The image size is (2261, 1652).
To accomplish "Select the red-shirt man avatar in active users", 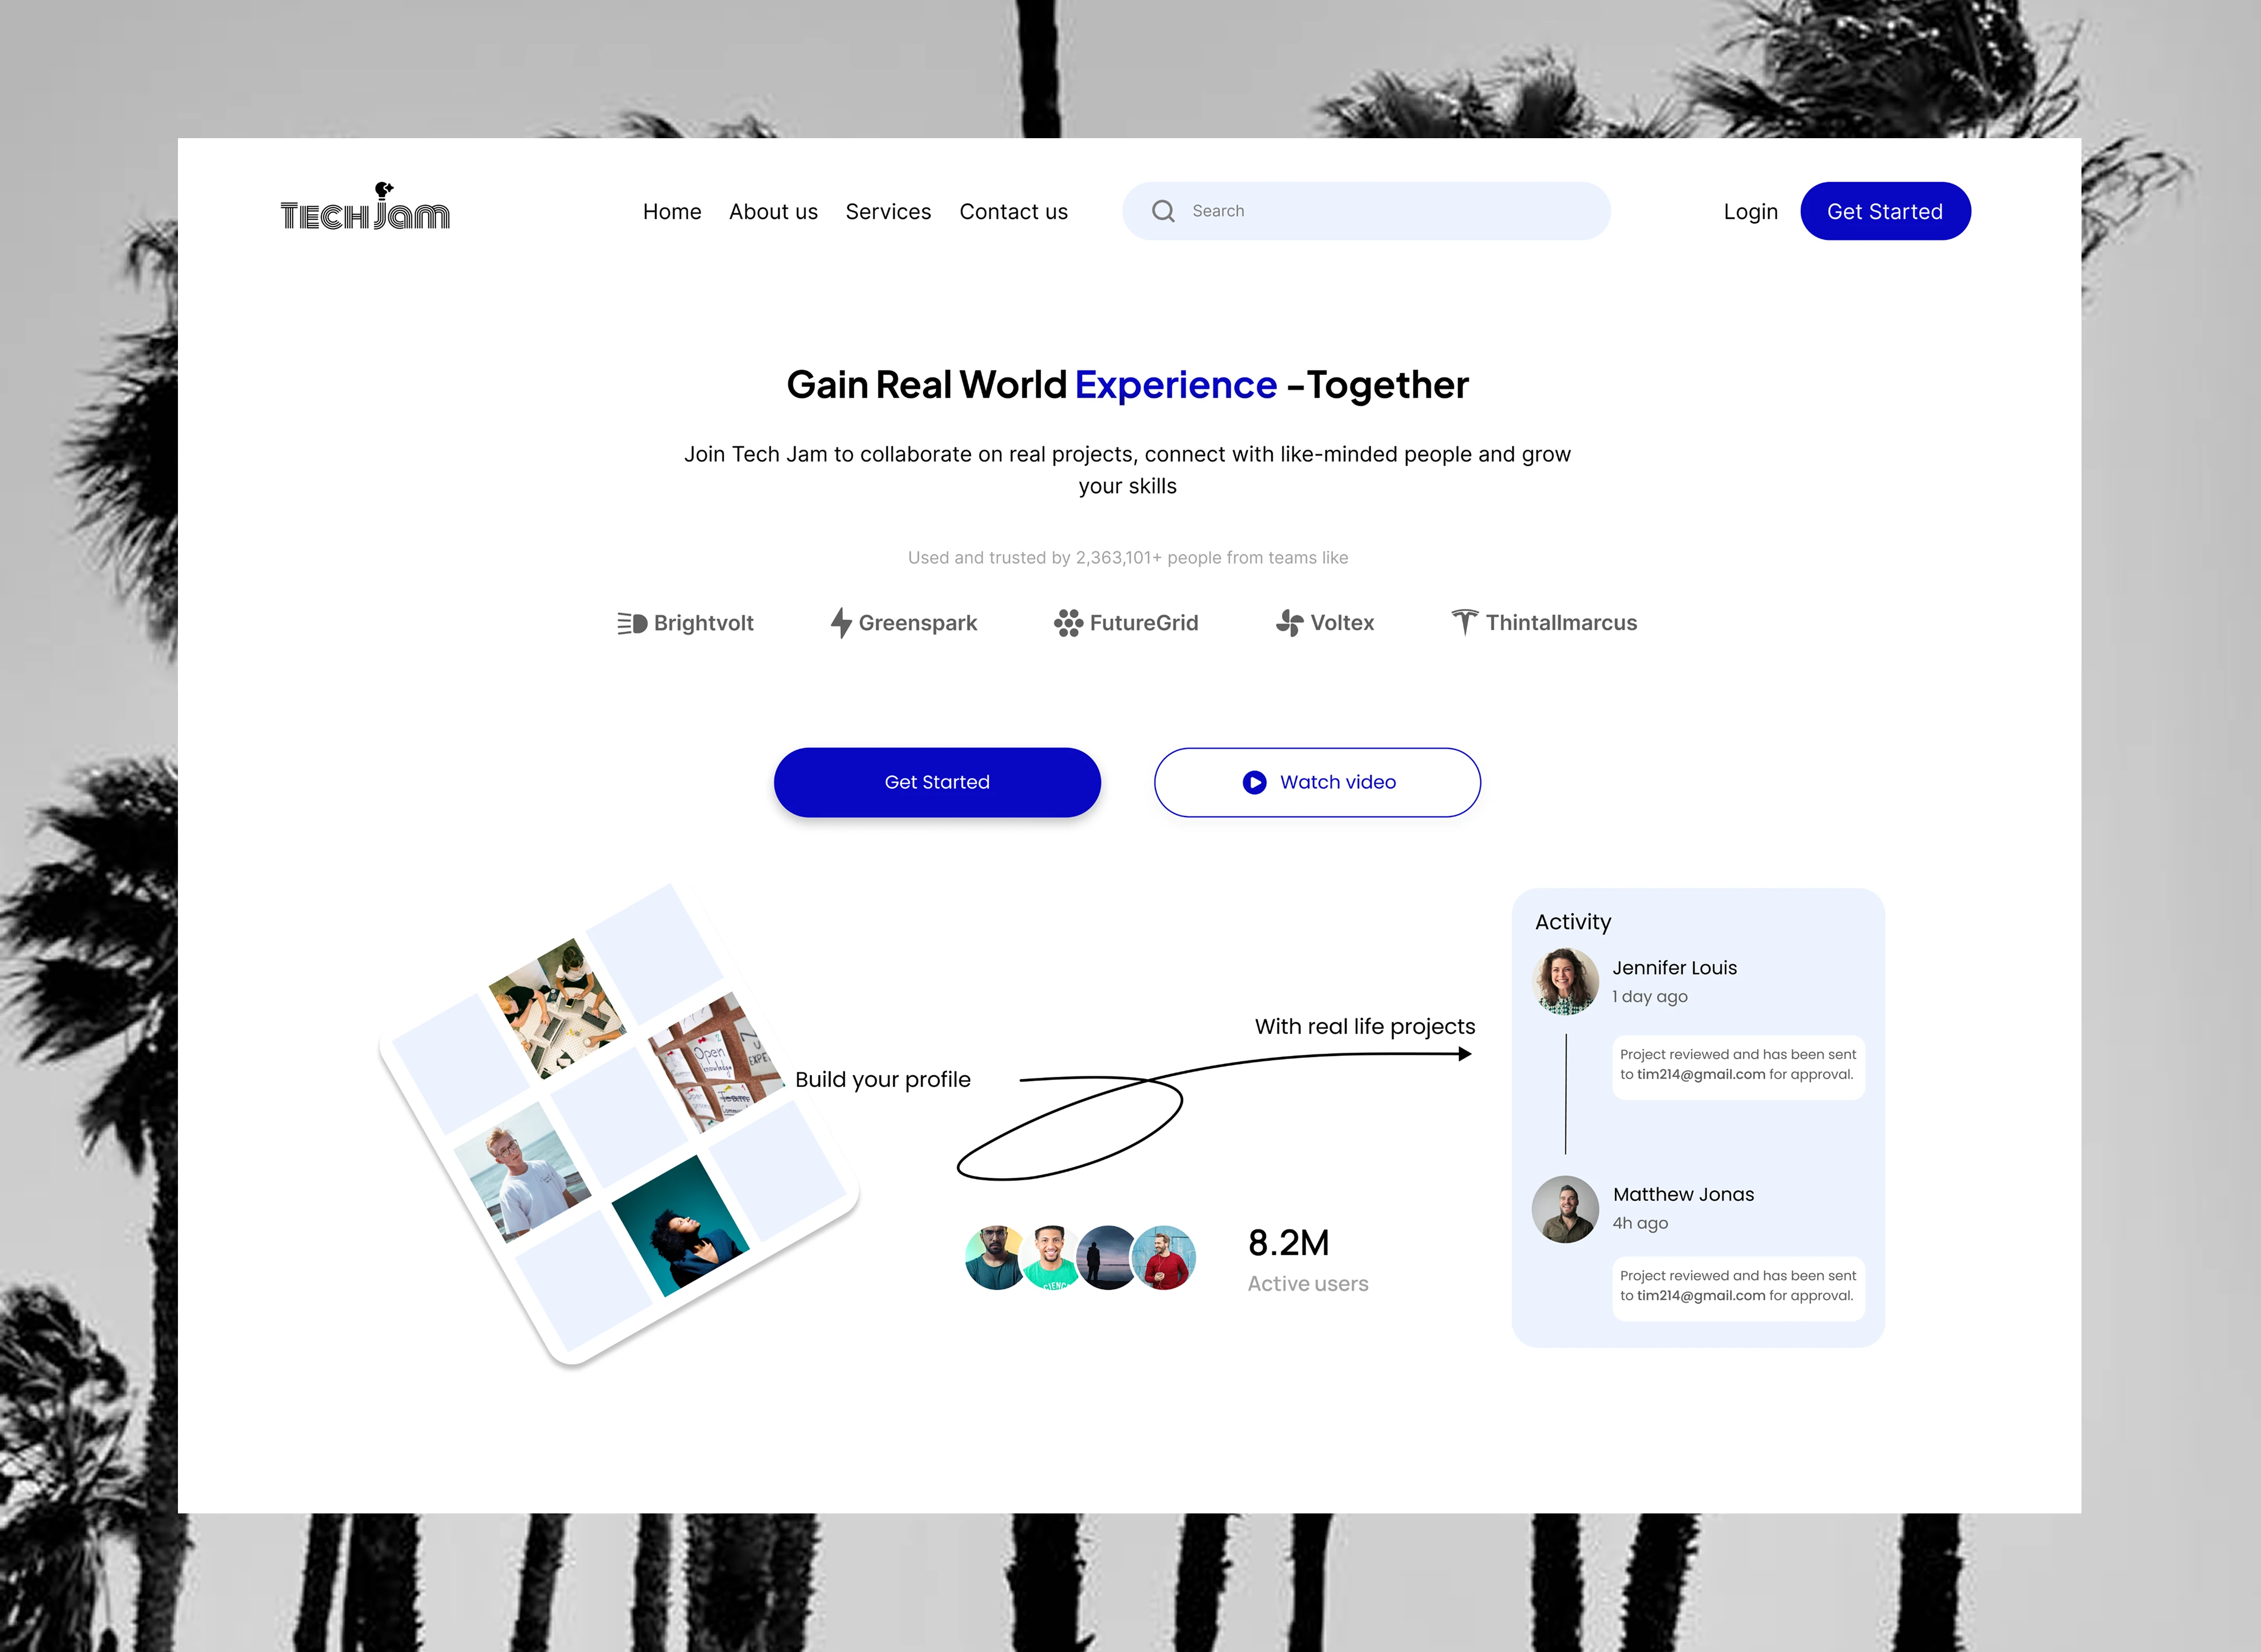I will click(1164, 1257).
